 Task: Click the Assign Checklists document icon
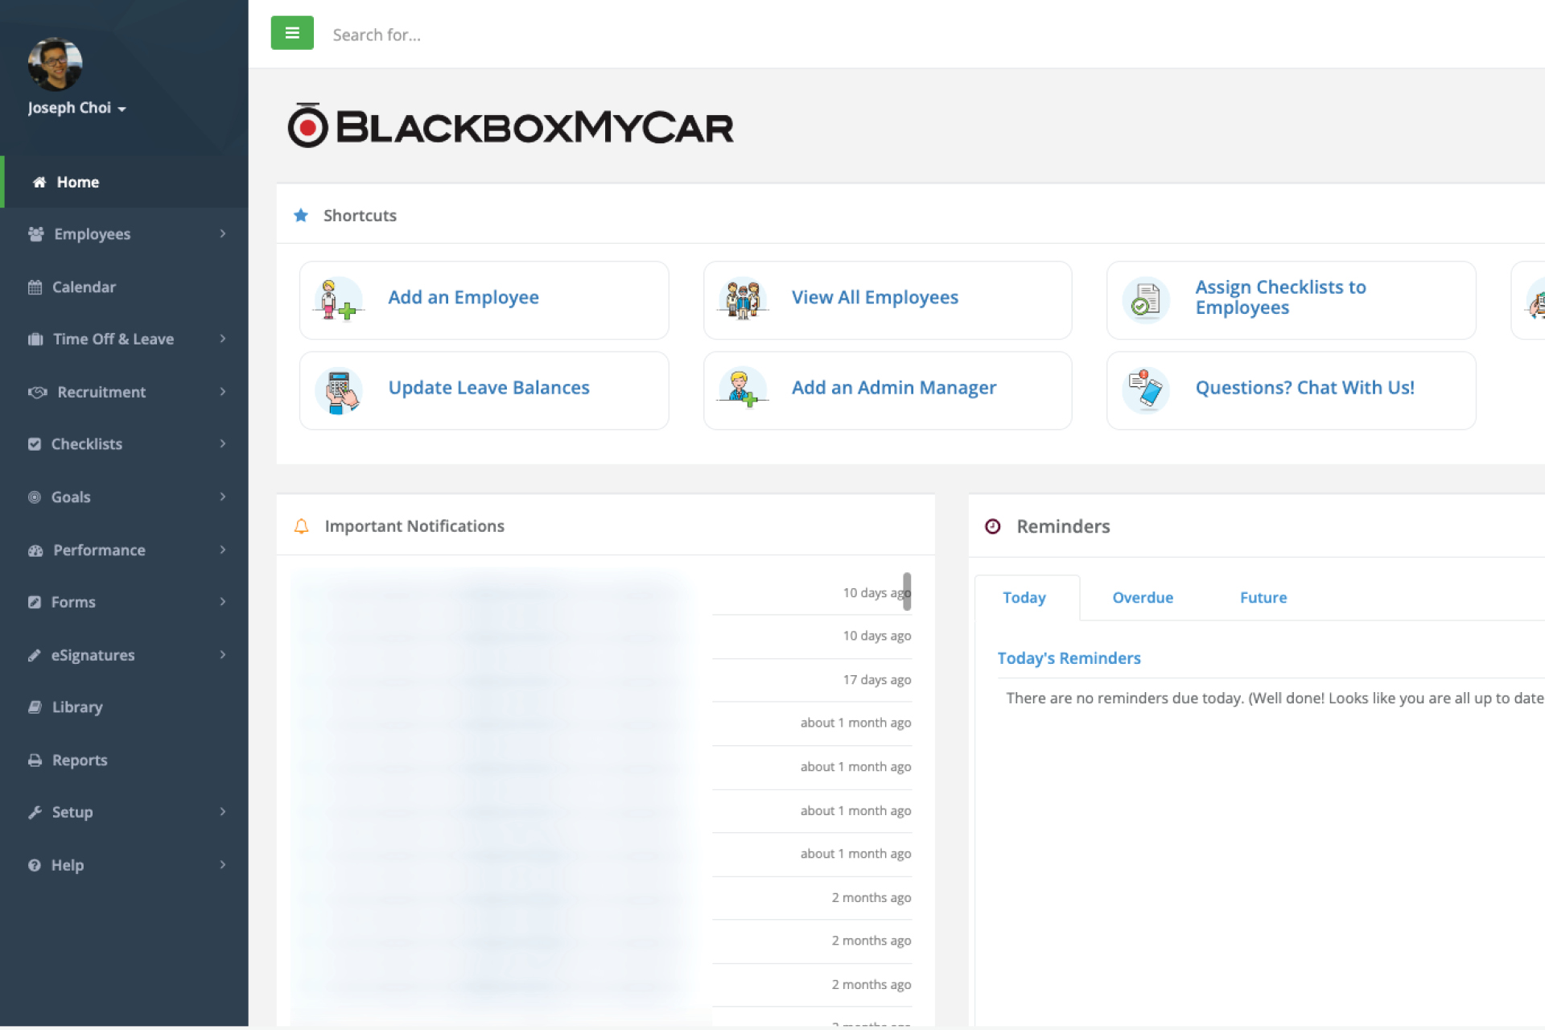coord(1145,300)
